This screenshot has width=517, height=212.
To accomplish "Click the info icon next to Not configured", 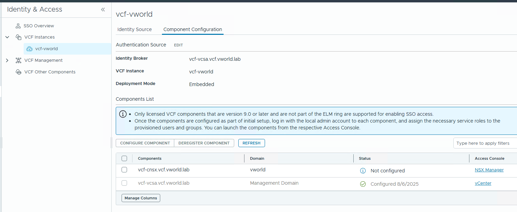I will [x=363, y=171].
